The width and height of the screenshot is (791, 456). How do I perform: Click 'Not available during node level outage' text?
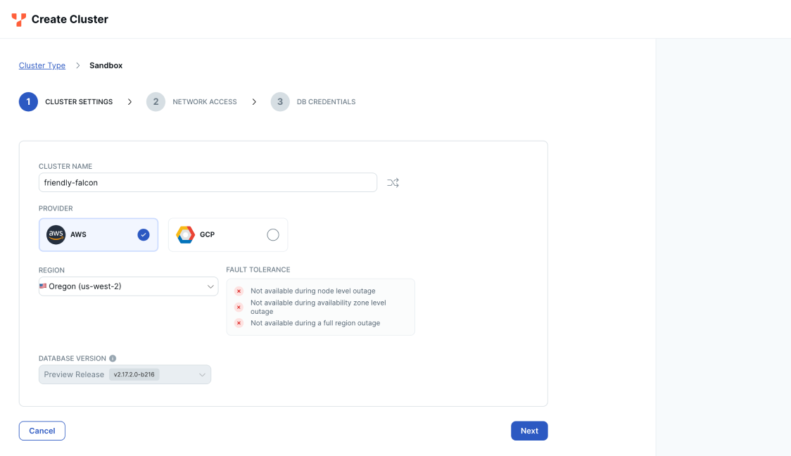(x=312, y=291)
